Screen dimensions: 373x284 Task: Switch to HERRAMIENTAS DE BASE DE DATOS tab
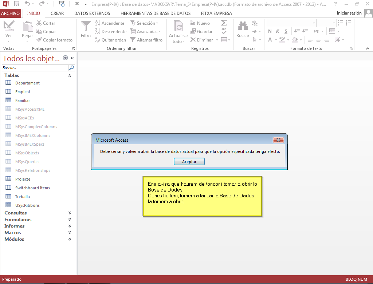[x=156, y=13]
